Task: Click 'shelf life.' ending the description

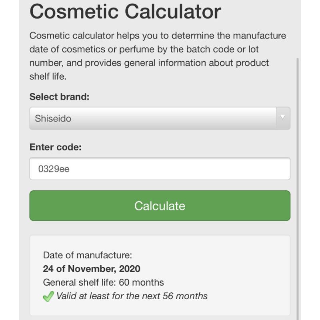Action: click(x=48, y=77)
